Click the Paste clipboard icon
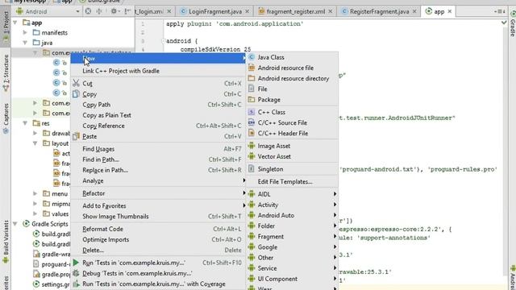Viewport: 516px width, 290px height. 76,136
